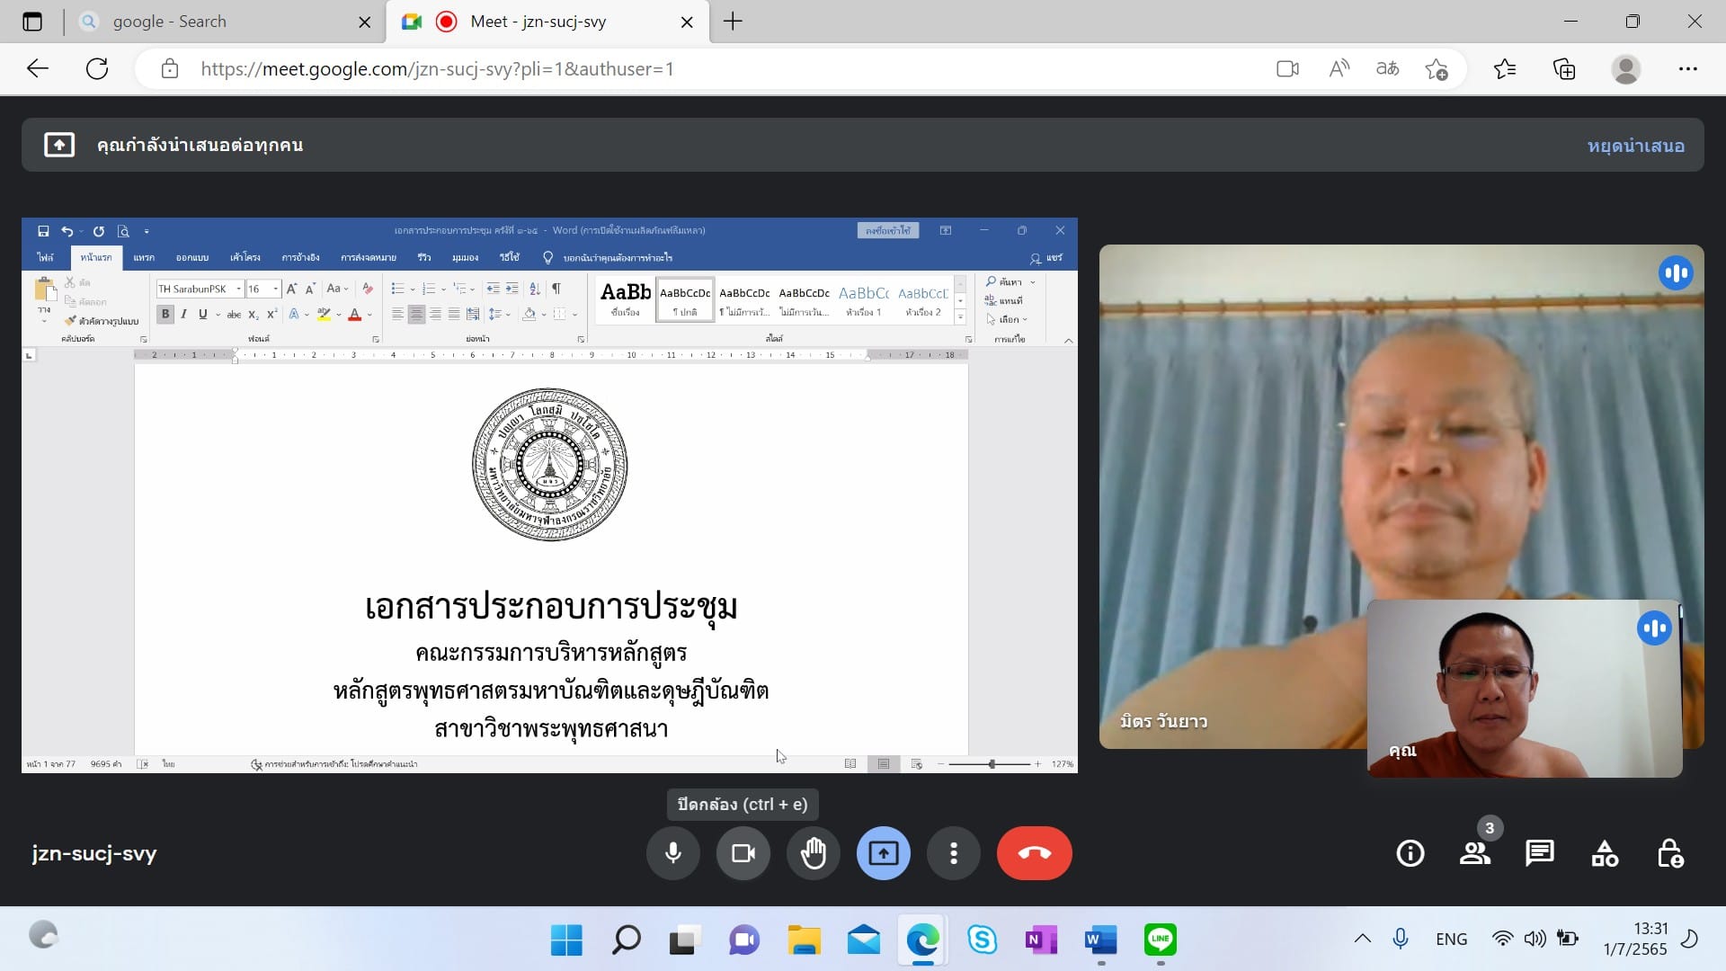The width and height of the screenshot is (1726, 971).
Task: Open Windows Start menu
Action: (566, 940)
